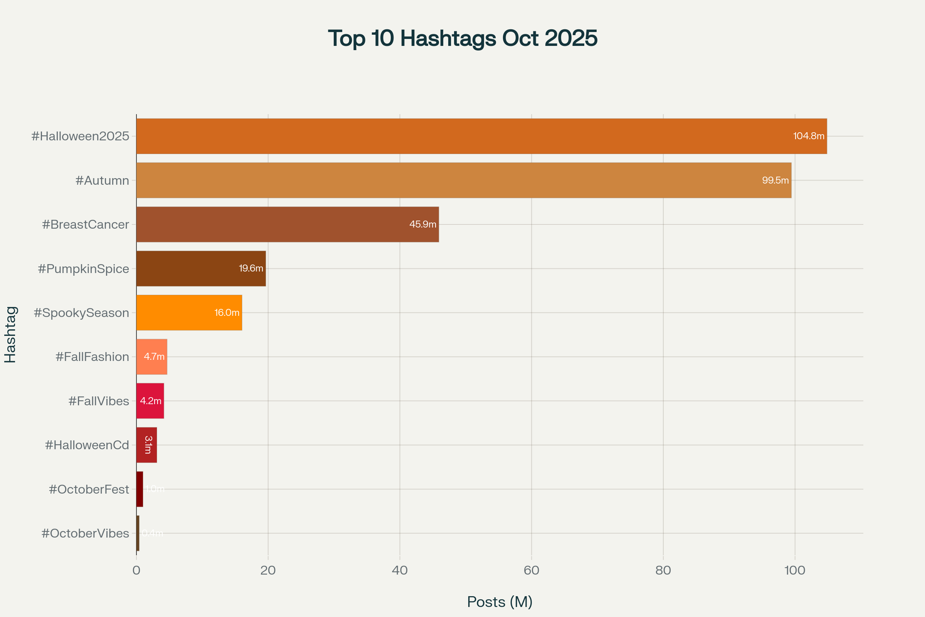
Task: Click the 104.8m value label
Action: click(x=809, y=136)
